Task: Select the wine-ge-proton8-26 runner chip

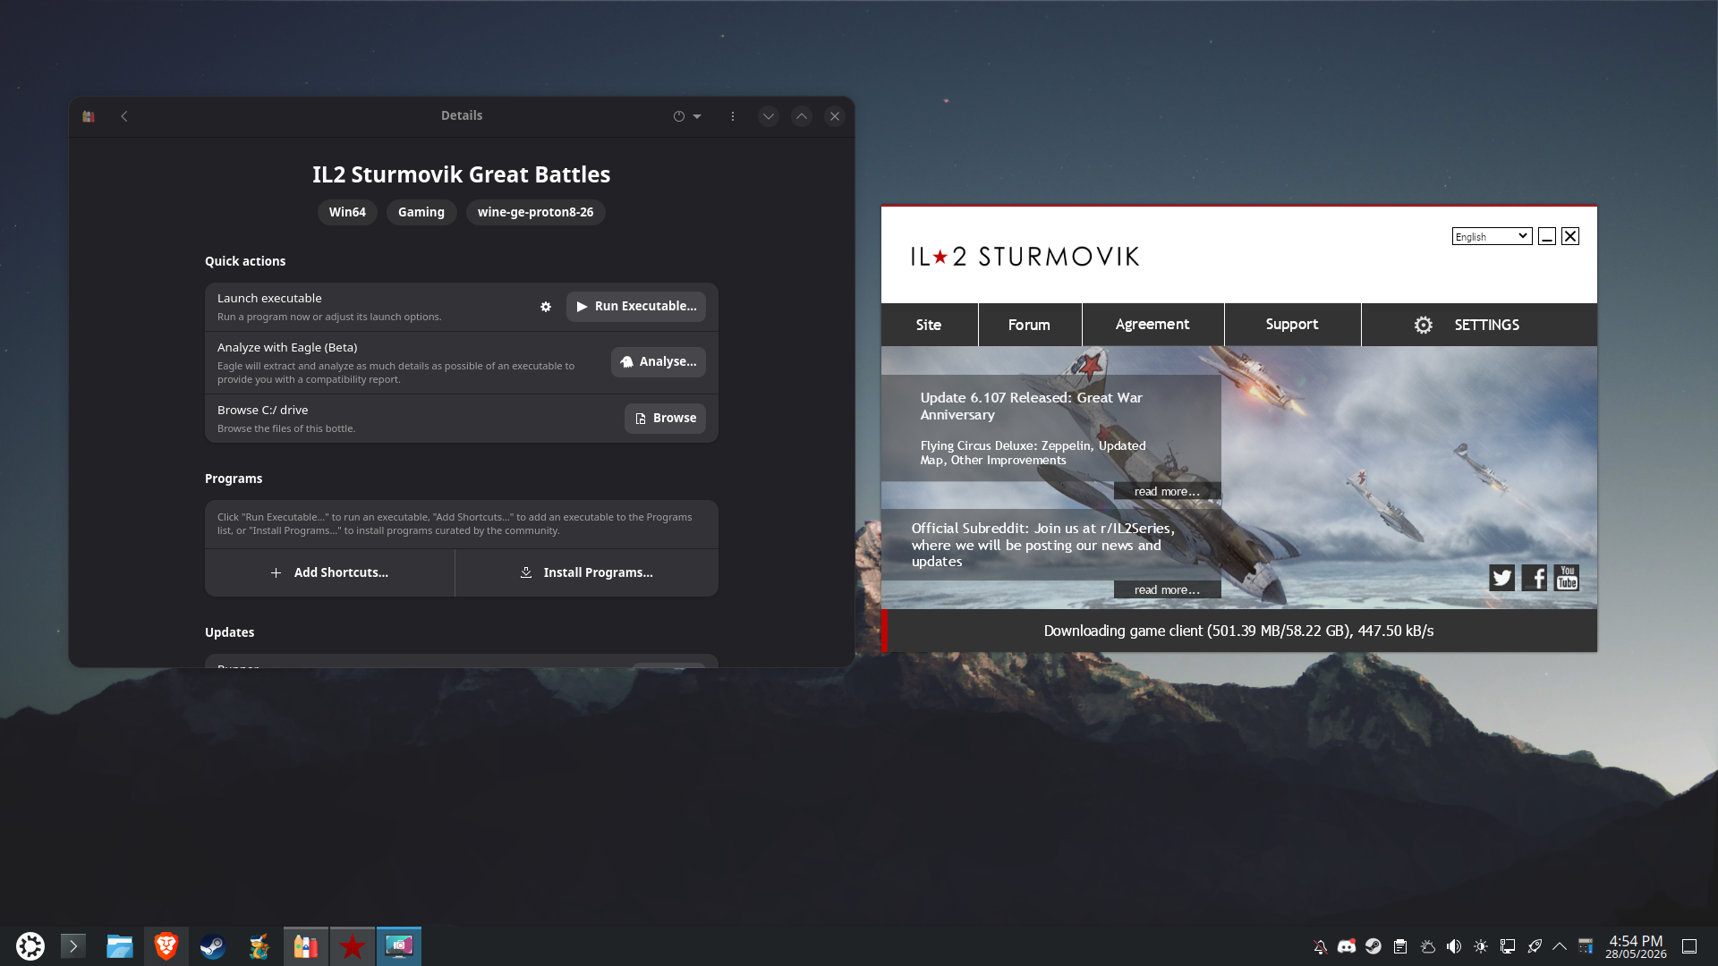Action: pyautogui.click(x=535, y=212)
